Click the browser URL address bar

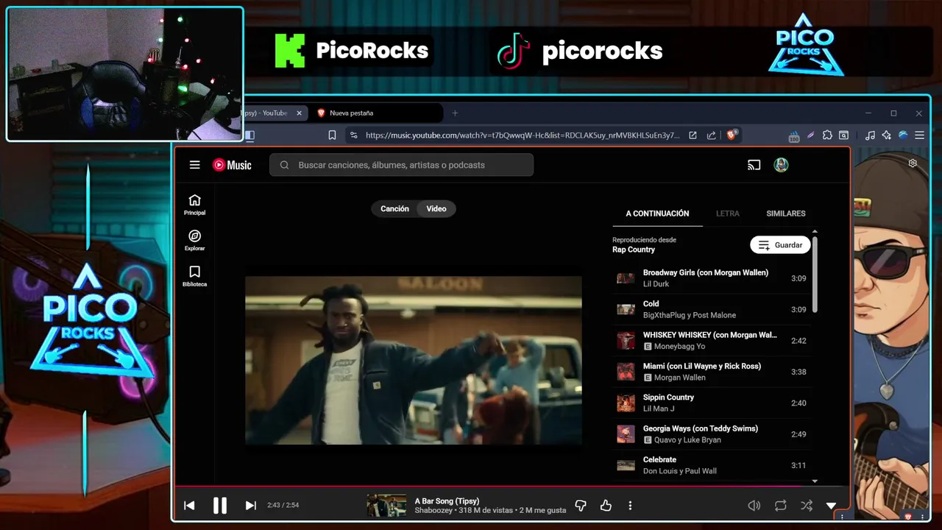(523, 135)
